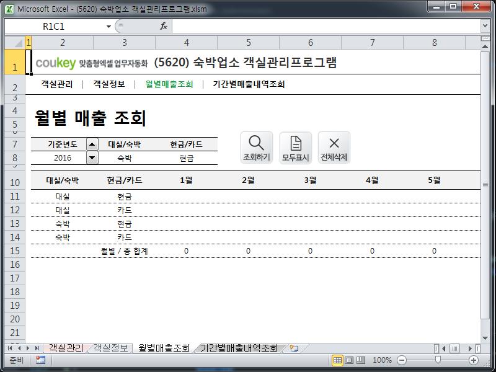Go to first sheet tab arrow

click(10, 348)
